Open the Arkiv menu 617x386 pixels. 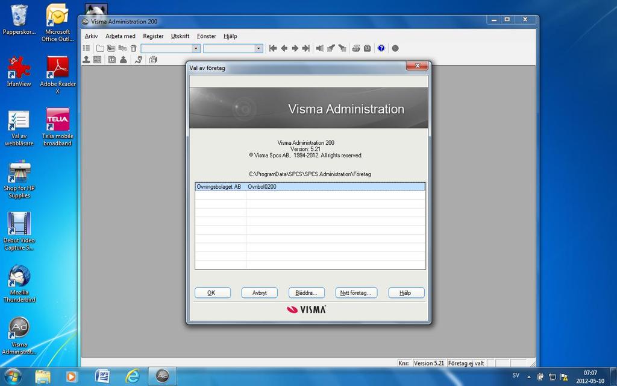[x=92, y=36]
